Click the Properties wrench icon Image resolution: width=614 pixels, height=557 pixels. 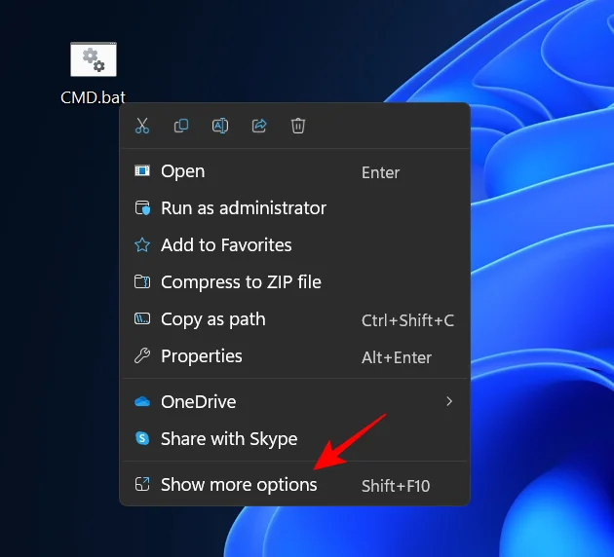(142, 355)
